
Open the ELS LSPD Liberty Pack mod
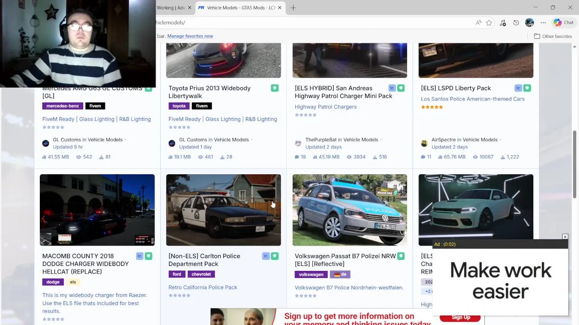[456, 88]
